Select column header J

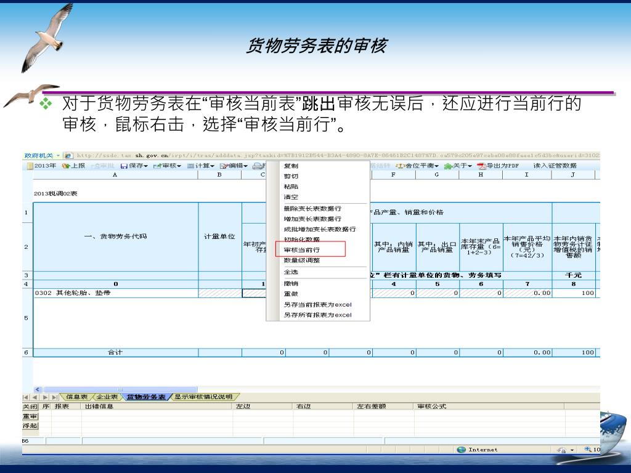coord(572,174)
